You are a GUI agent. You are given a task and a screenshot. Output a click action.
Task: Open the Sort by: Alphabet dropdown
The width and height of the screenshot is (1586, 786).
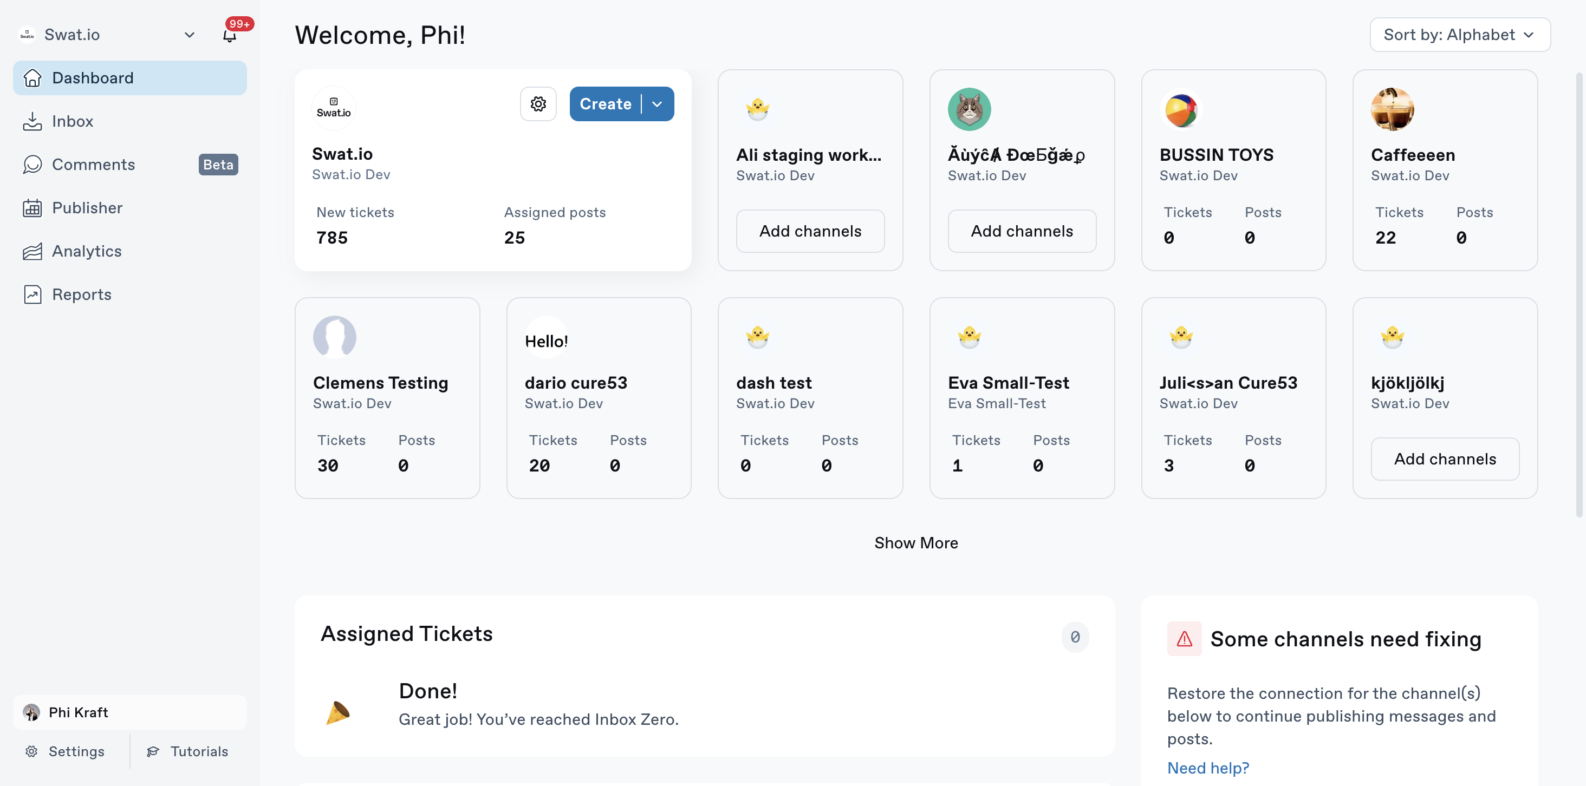[1460, 35]
